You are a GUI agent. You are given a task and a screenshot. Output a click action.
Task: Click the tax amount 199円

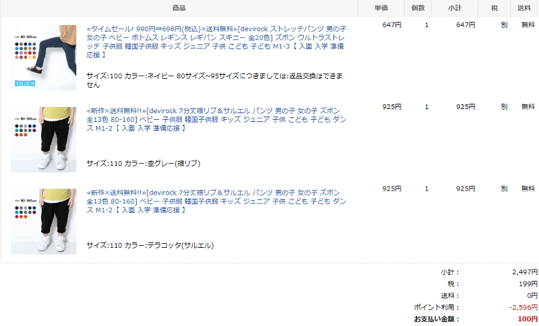coord(528,284)
